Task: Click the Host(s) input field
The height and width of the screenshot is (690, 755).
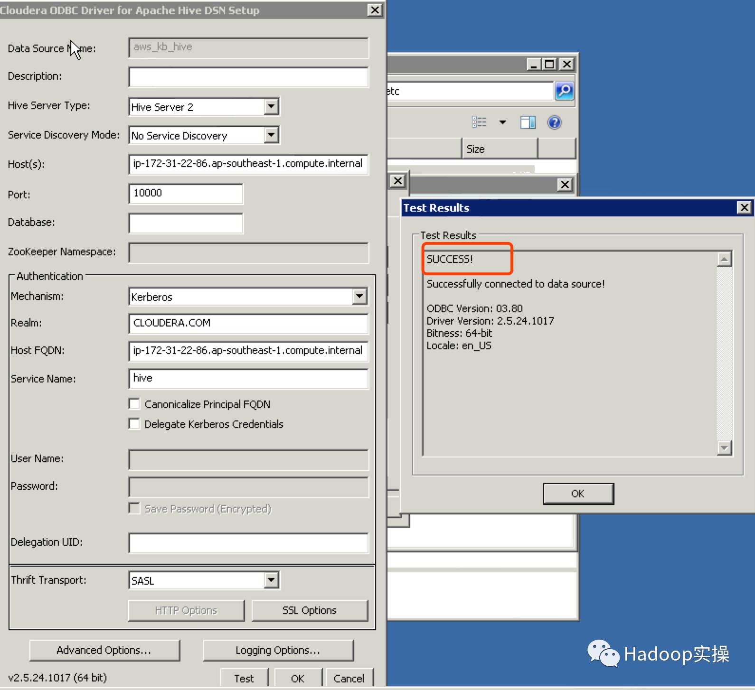Action: pos(248,164)
